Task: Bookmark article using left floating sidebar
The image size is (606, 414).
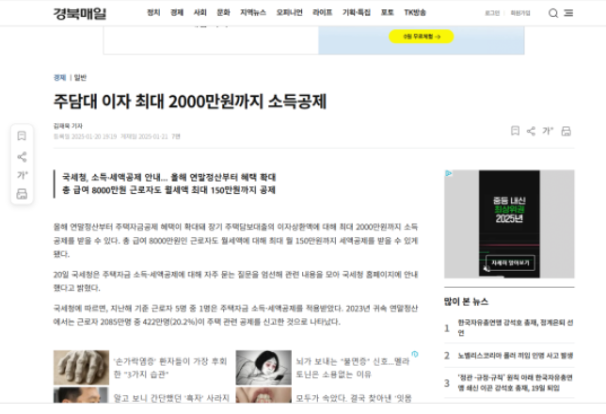Action: tap(22, 136)
